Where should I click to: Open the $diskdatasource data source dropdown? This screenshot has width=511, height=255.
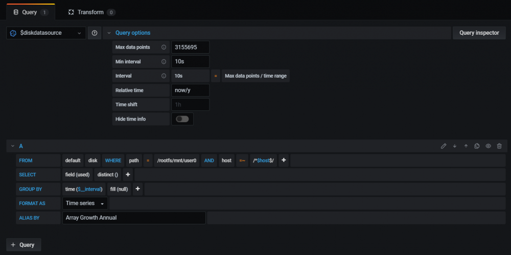(47, 33)
